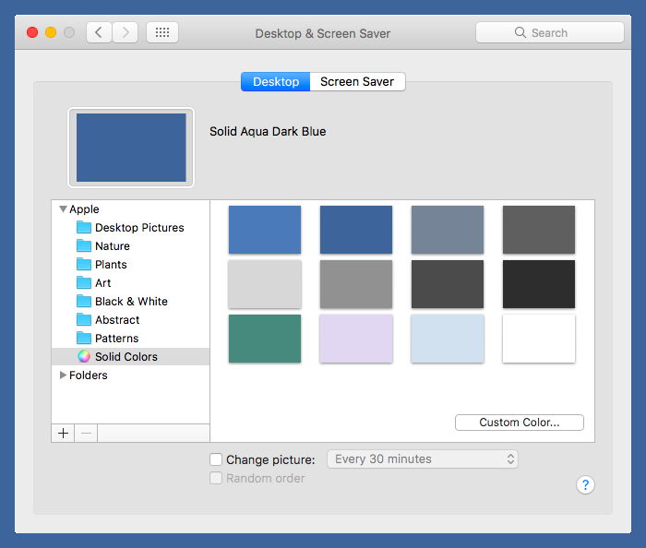646x548 pixels.
Task: Expand the Folders disclosure triangle
Action: pos(63,375)
